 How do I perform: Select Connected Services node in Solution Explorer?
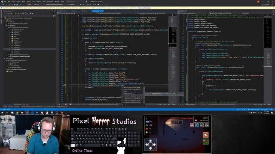tap(18, 29)
